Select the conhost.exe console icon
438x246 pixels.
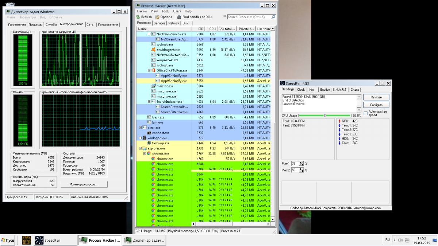click(x=149, y=133)
